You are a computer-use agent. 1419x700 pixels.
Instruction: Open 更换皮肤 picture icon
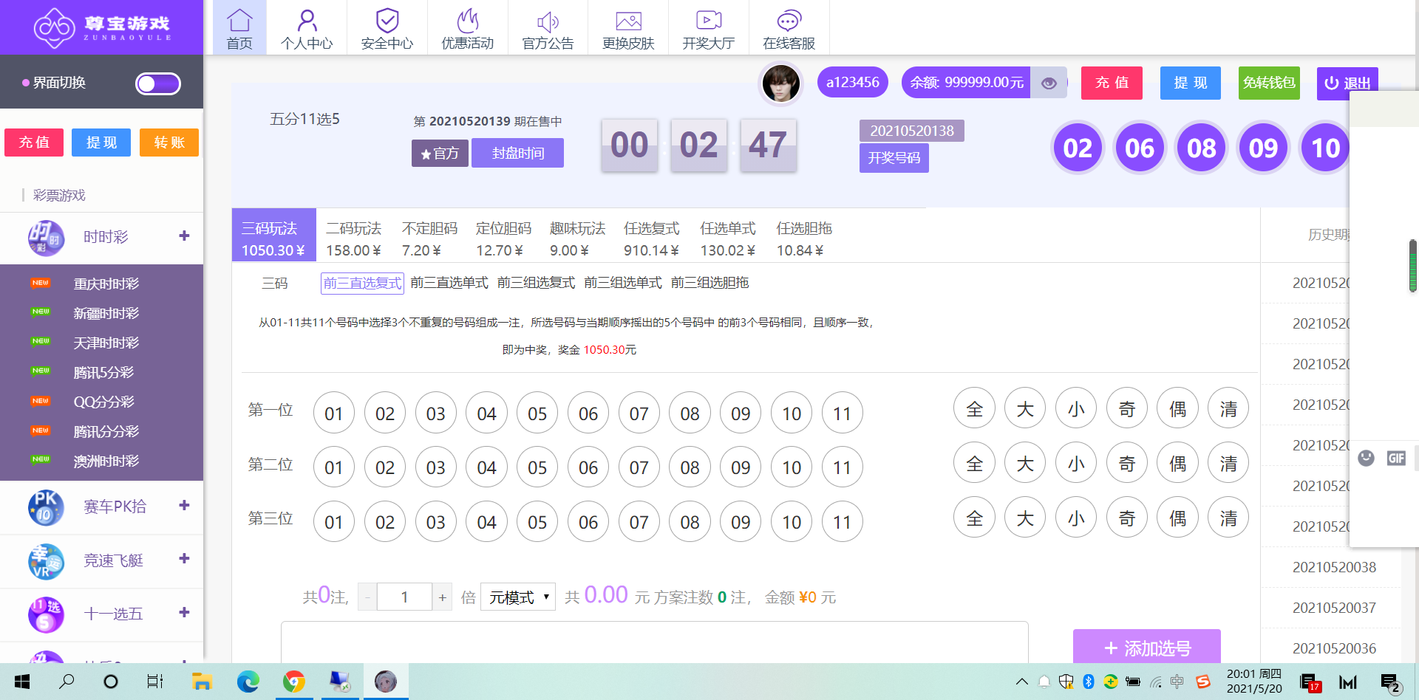click(x=628, y=21)
